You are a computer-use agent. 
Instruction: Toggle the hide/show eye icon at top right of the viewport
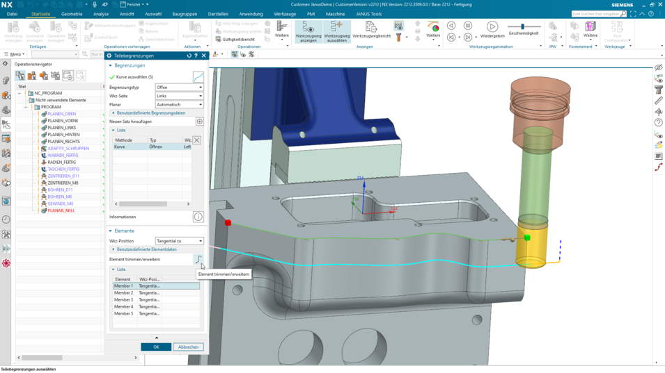659,67
